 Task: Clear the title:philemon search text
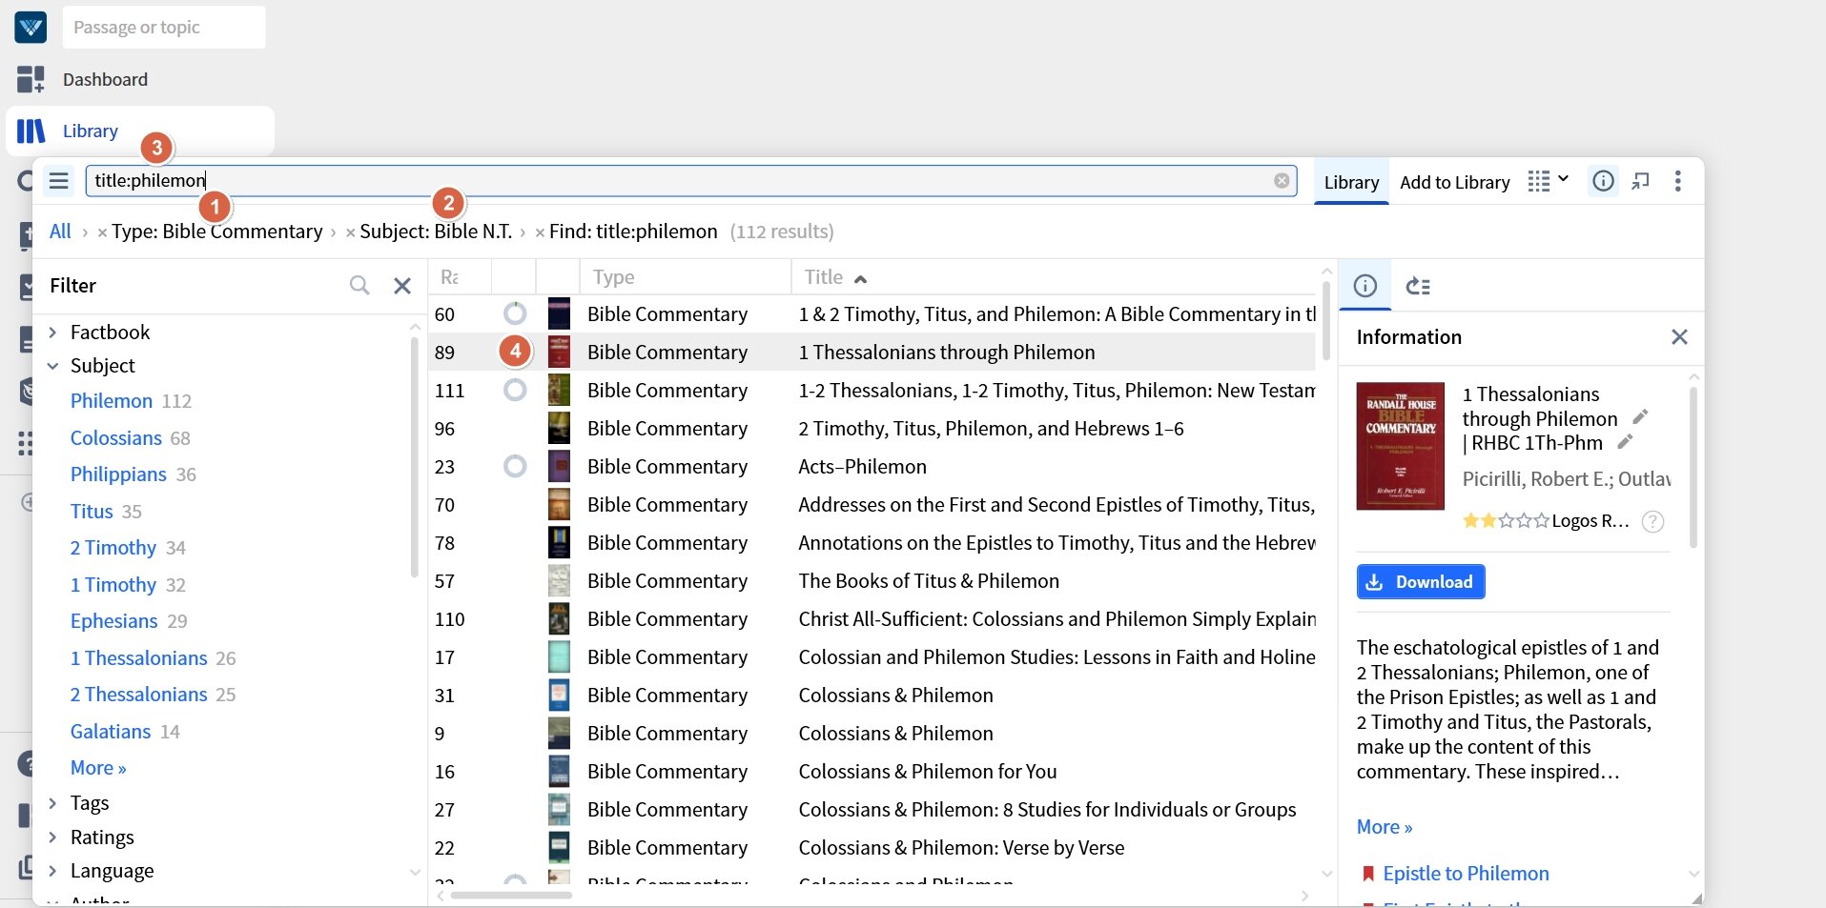coord(1282,181)
